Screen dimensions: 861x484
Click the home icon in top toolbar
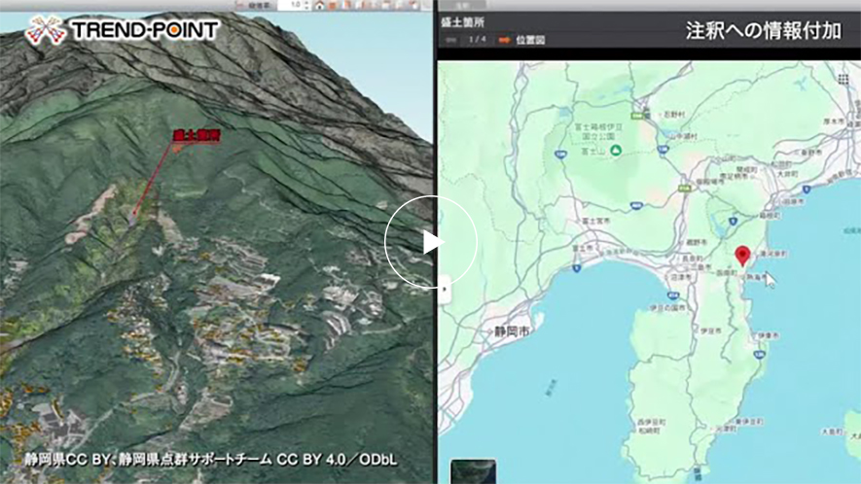320,5
